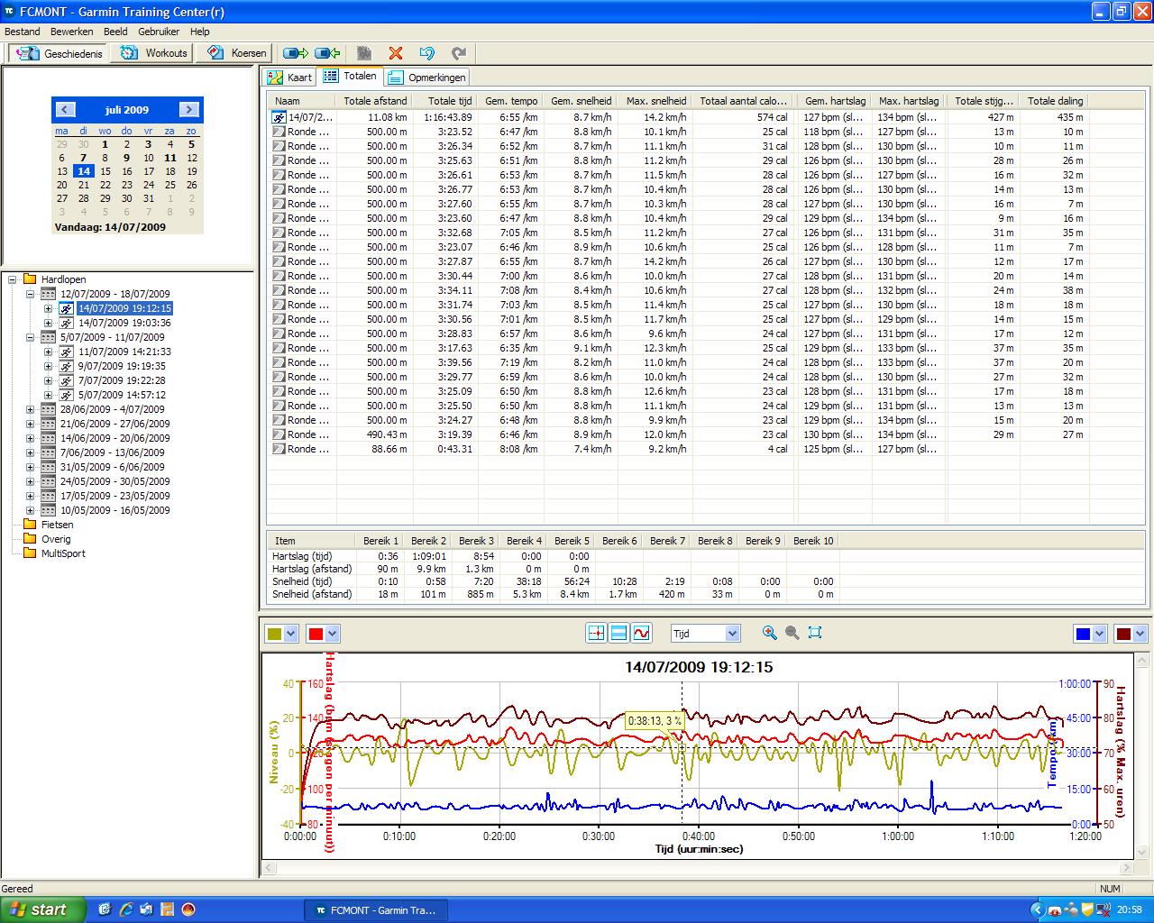Click the juli 2009 month title
Image resolution: width=1154 pixels, height=923 pixels.
point(127,109)
